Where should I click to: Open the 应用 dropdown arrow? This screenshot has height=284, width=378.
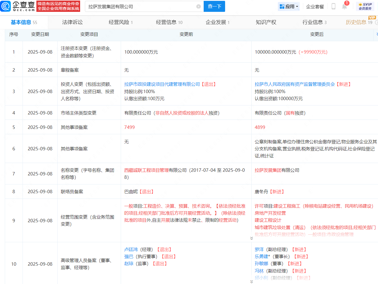point(297,6)
